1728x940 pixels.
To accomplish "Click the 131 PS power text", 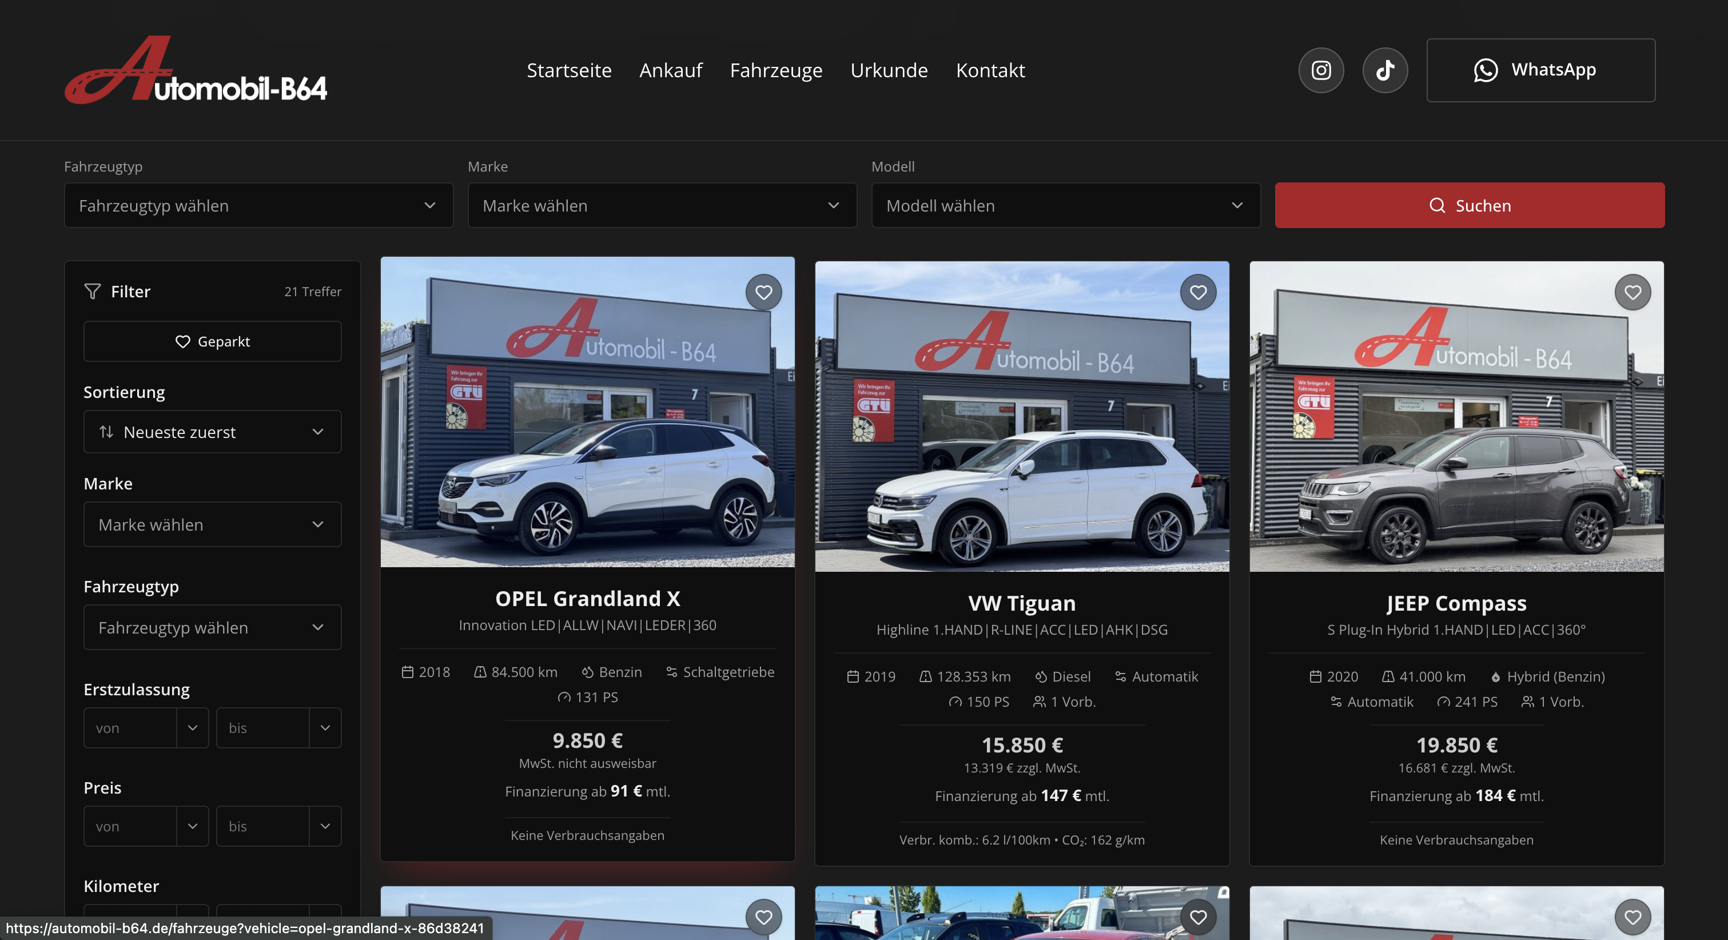I will (596, 697).
